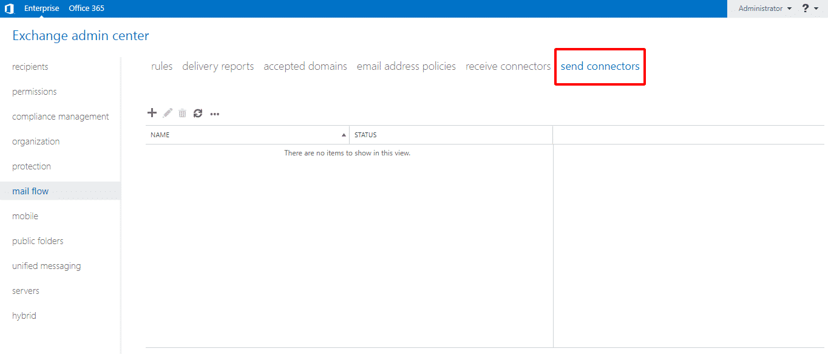Switch to the receive connectors tab
Screen dimensions: 828x354
(507, 66)
